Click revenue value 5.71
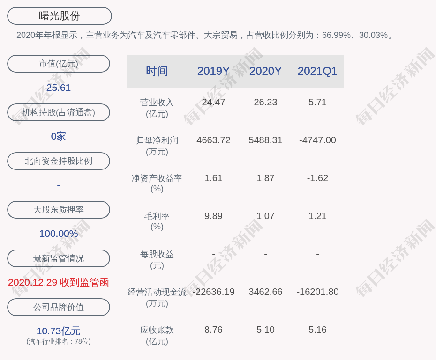Image resolution: width=436 pixels, height=360 pixels. tap(317, 102)
